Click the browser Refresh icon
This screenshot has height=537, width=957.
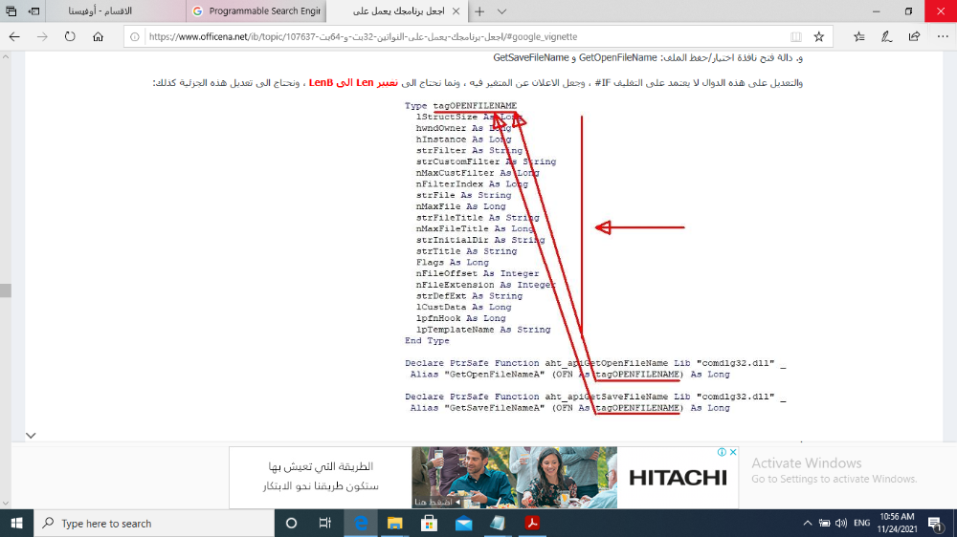[70, 36]
